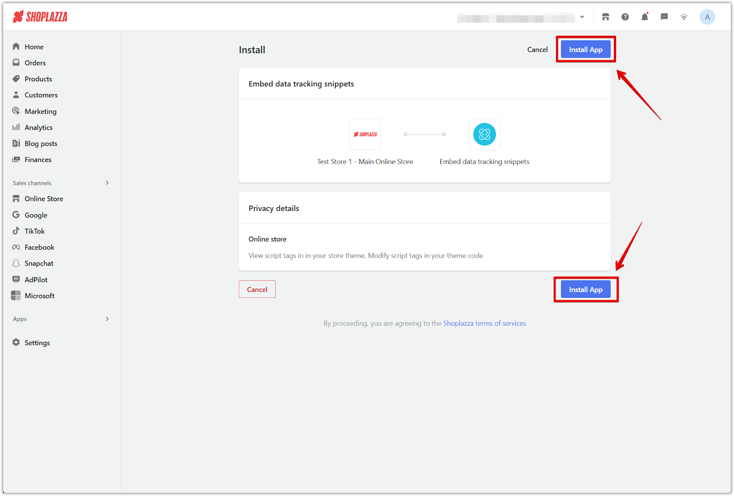Click the bottom Install App button
The height and width of the screenshot is (496, 734).
click(x=586, y=290)
